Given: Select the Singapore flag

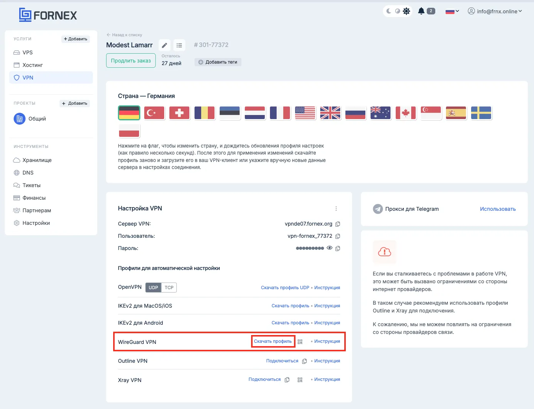Looking at the screenshot, I should point(431,113).
